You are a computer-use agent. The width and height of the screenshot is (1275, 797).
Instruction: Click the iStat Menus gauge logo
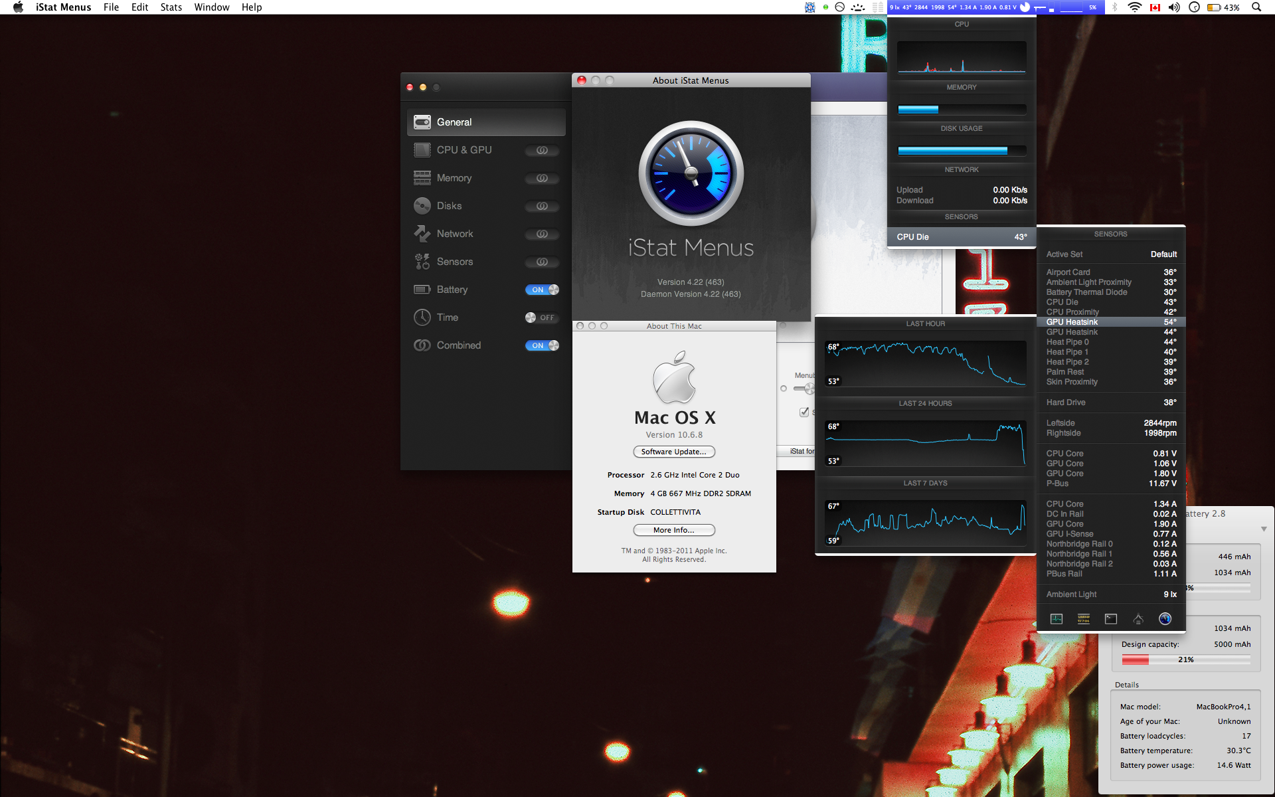[x=691, y=173]
